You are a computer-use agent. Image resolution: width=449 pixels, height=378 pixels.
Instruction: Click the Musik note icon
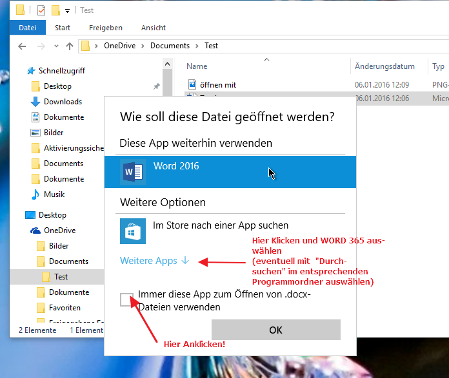pyautogui.click(x=35, y=194)
